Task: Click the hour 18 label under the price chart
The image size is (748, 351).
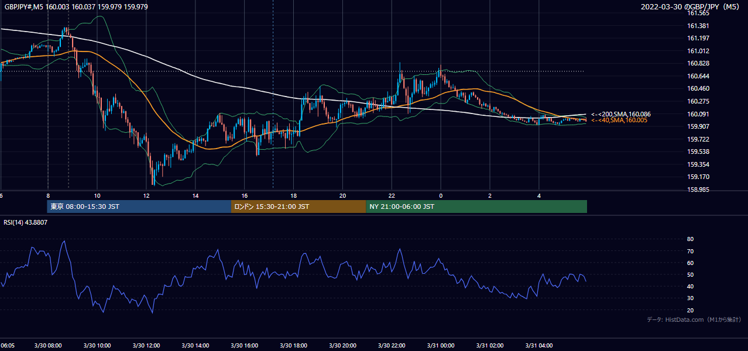Action: pos(294,195)
